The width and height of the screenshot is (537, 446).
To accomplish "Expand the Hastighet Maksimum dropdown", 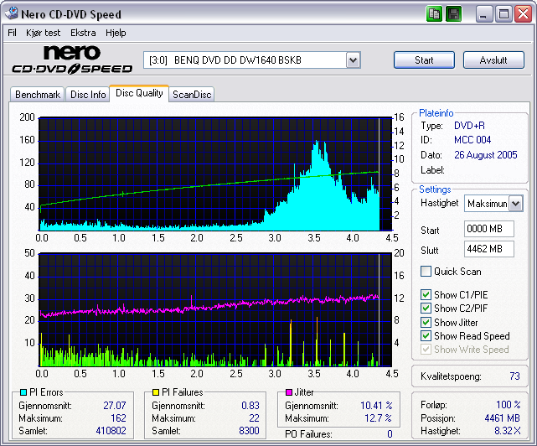I will coord(516,204).
